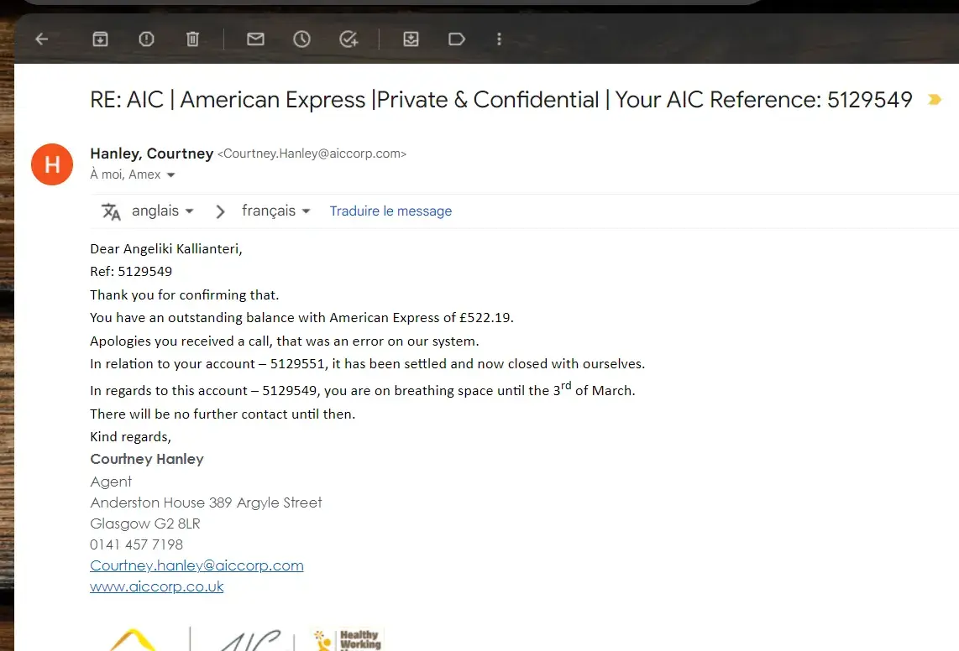959x651 pixels.
Task: Go back to inbox with the back arrow
Action: click(x=41, y=39)
